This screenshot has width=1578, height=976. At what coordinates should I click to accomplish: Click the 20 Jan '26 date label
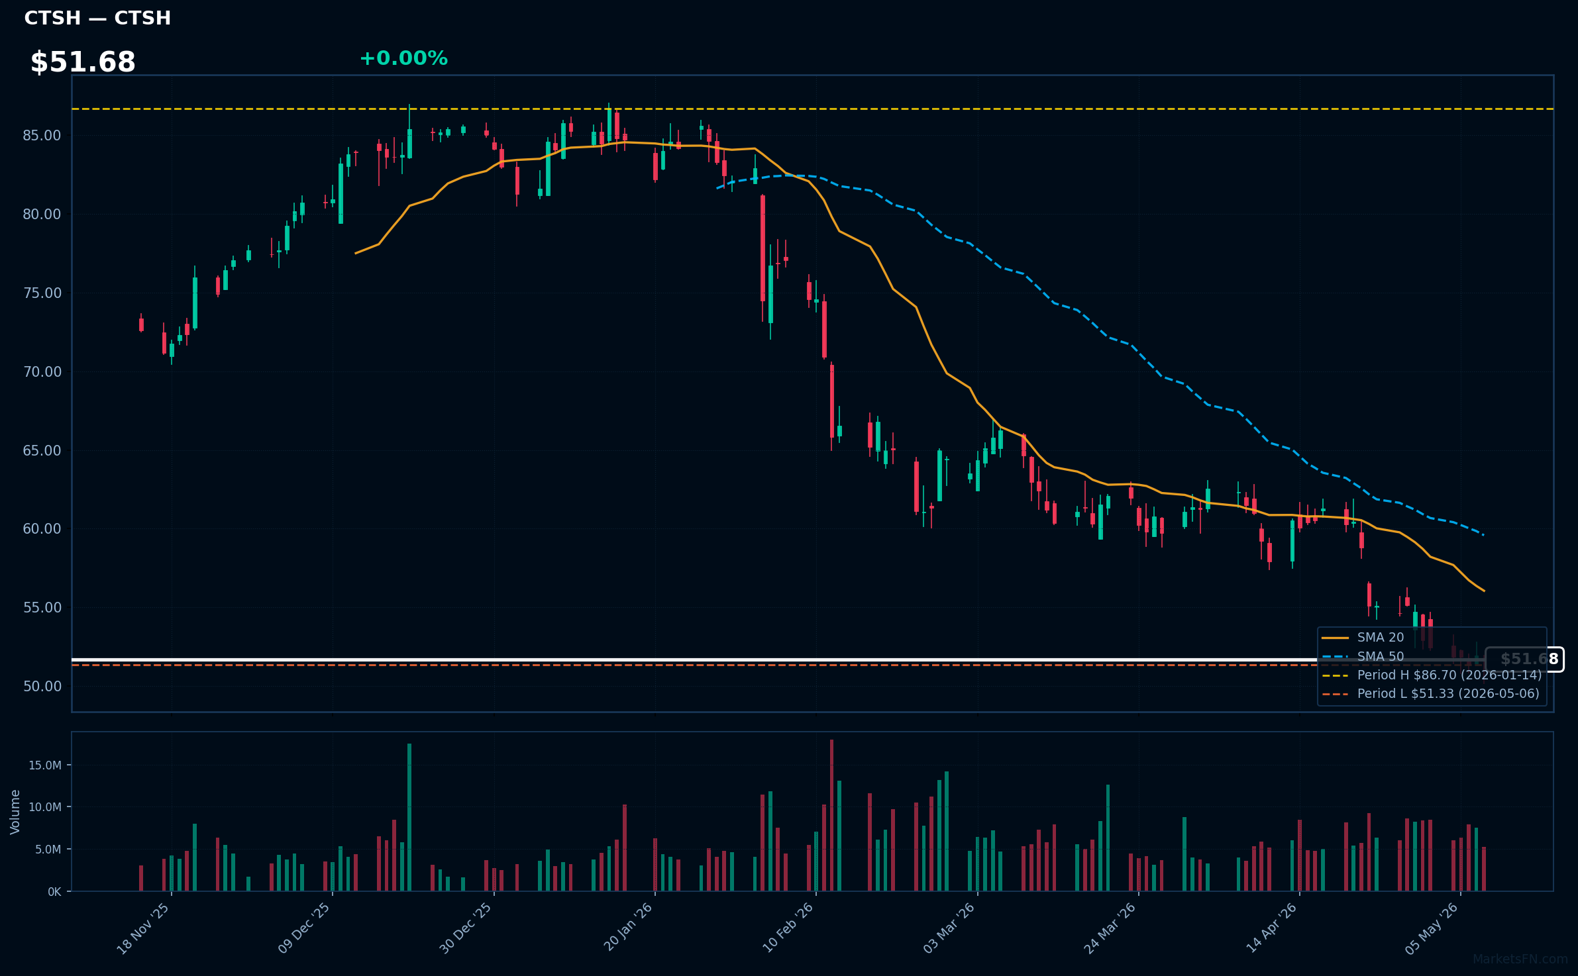[x=628, y=928]
